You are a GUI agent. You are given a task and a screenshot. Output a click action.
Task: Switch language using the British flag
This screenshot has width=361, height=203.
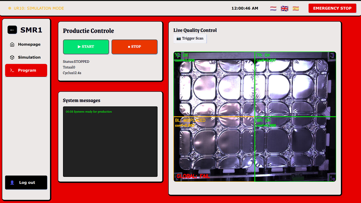click(284, 8)
